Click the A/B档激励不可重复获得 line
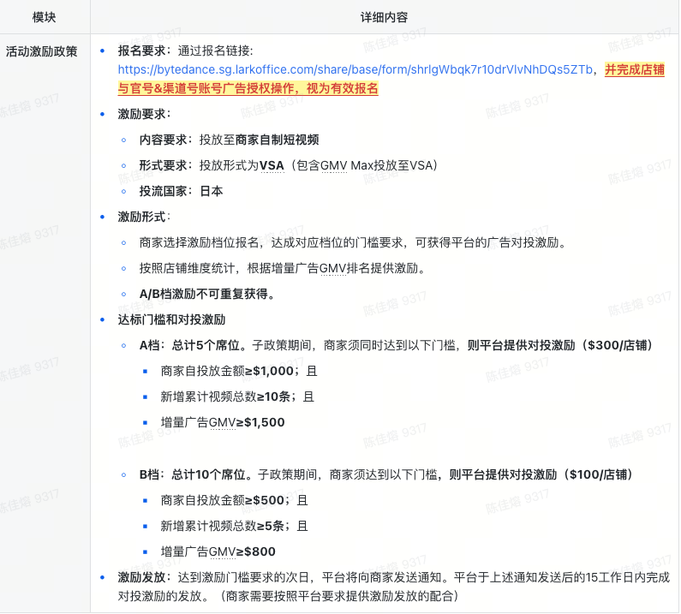 [x=206, y=294]
